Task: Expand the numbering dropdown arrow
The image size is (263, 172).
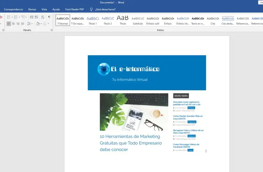Action: 19,17
